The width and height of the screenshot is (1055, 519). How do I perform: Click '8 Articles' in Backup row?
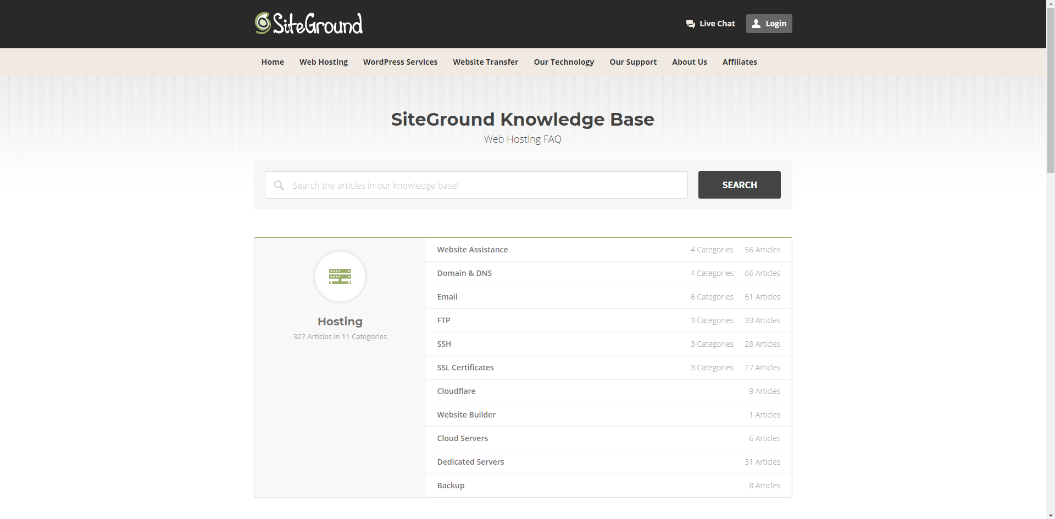[765, 486]
